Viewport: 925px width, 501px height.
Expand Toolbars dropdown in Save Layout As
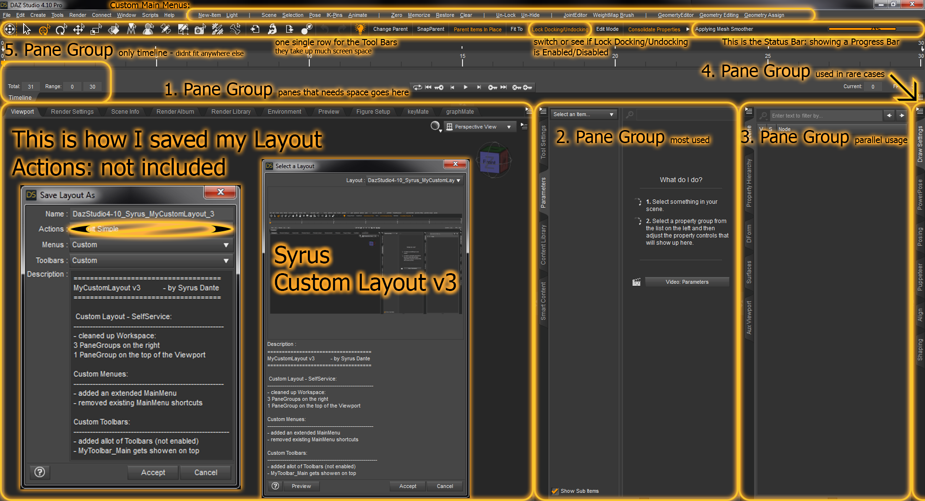click(151, 261)
